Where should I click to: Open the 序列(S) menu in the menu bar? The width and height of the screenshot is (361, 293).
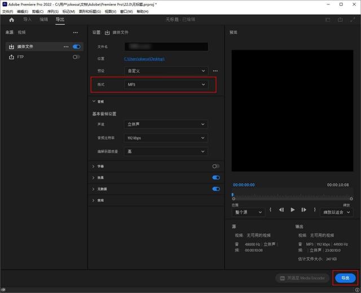click(x=52, y=11)
